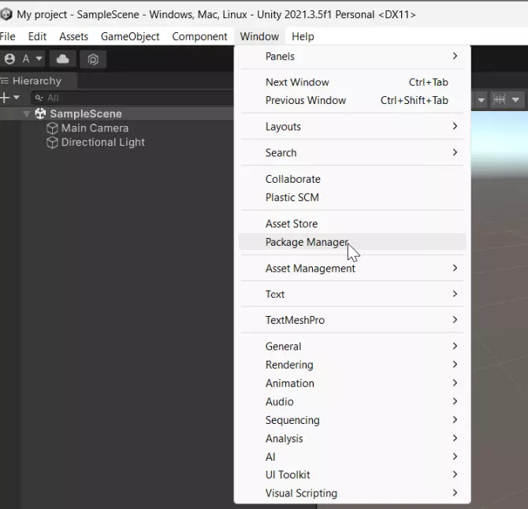Open the Help menu
This screenshot has width=528, height=509.
coord(303,36)
